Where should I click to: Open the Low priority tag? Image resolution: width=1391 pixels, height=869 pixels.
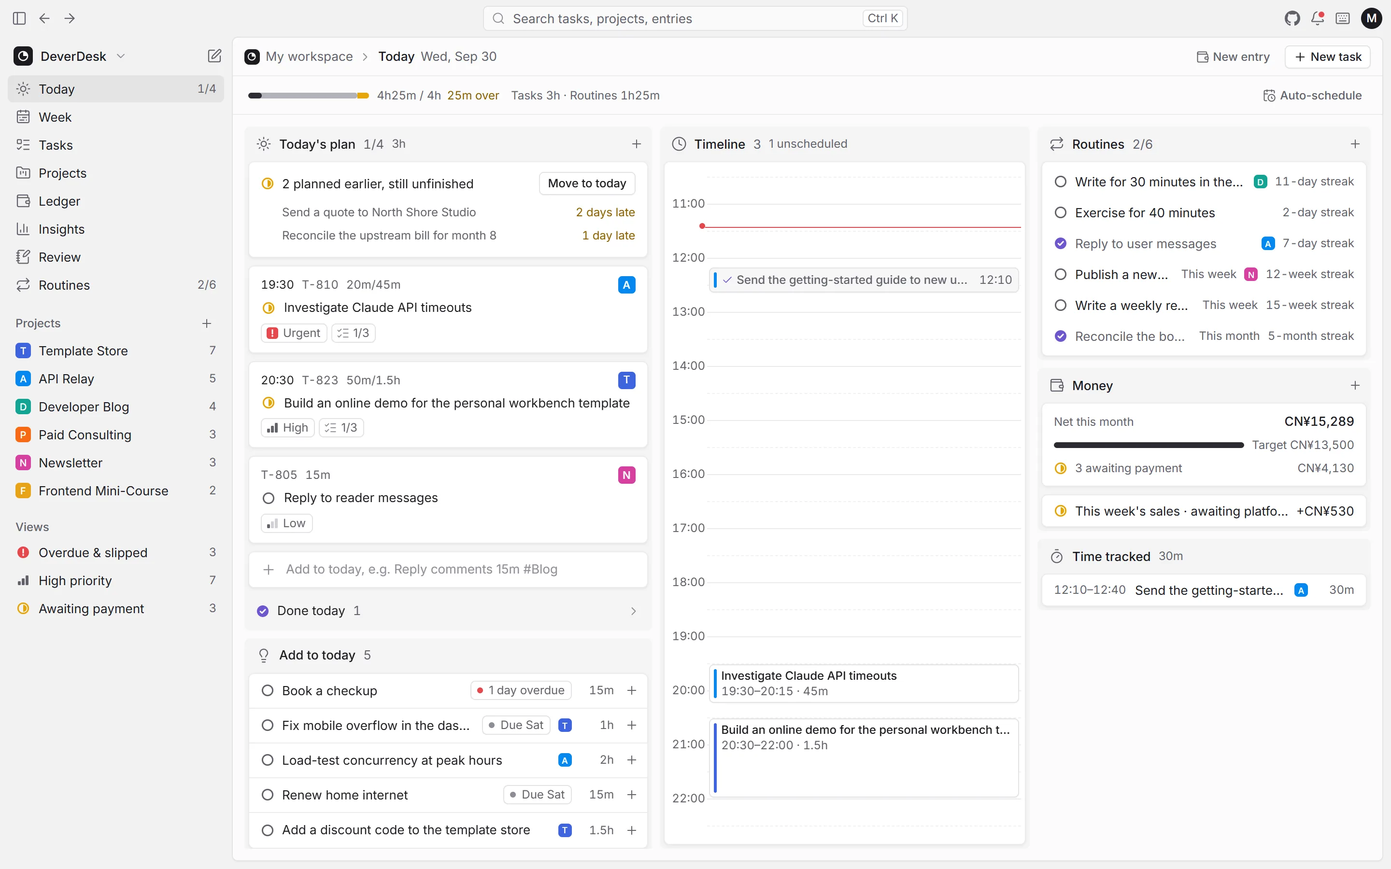pos(287,523)
